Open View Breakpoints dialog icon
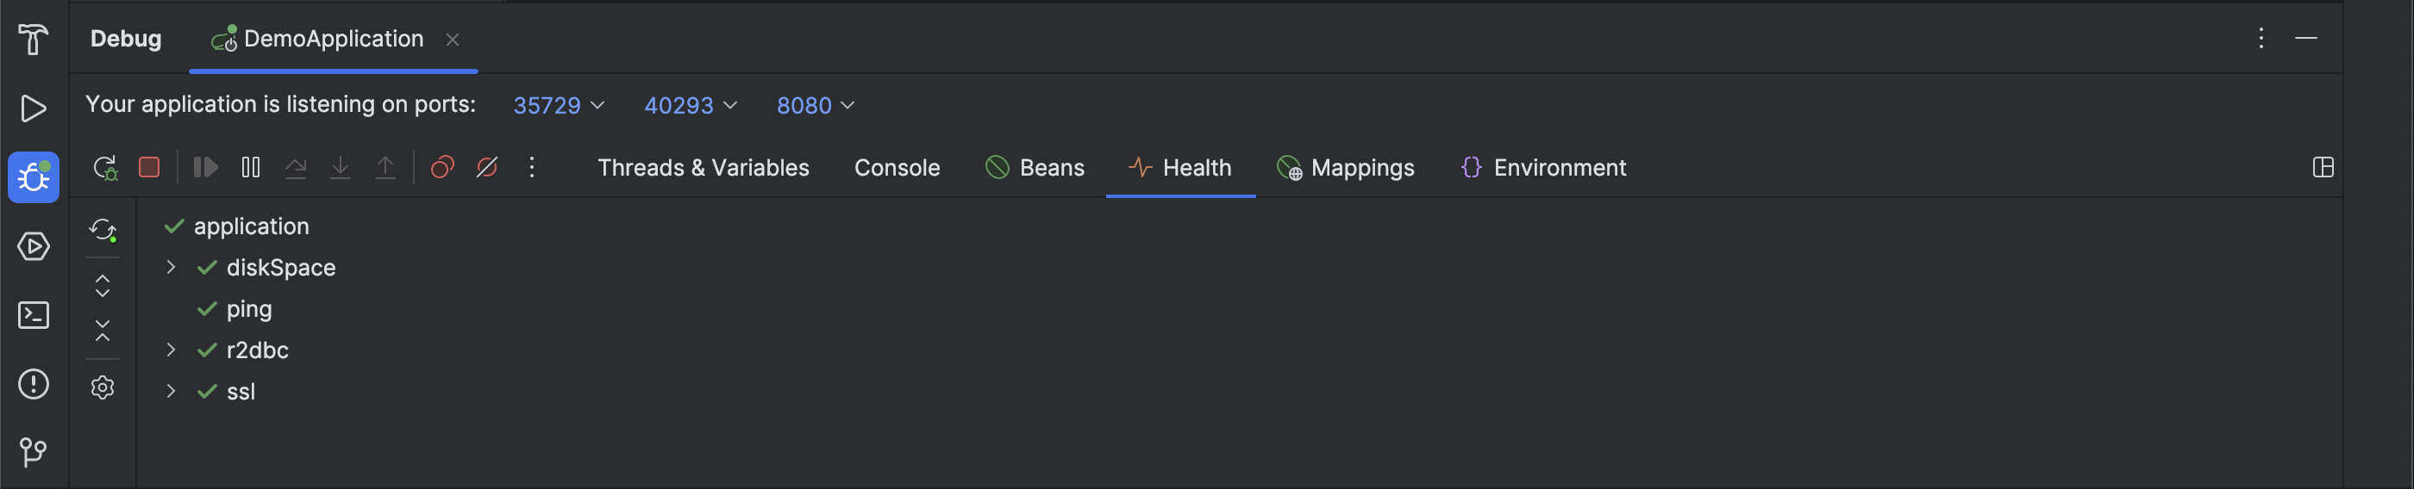The height and width of the screenshot is (489, 2414). [442, 167]
